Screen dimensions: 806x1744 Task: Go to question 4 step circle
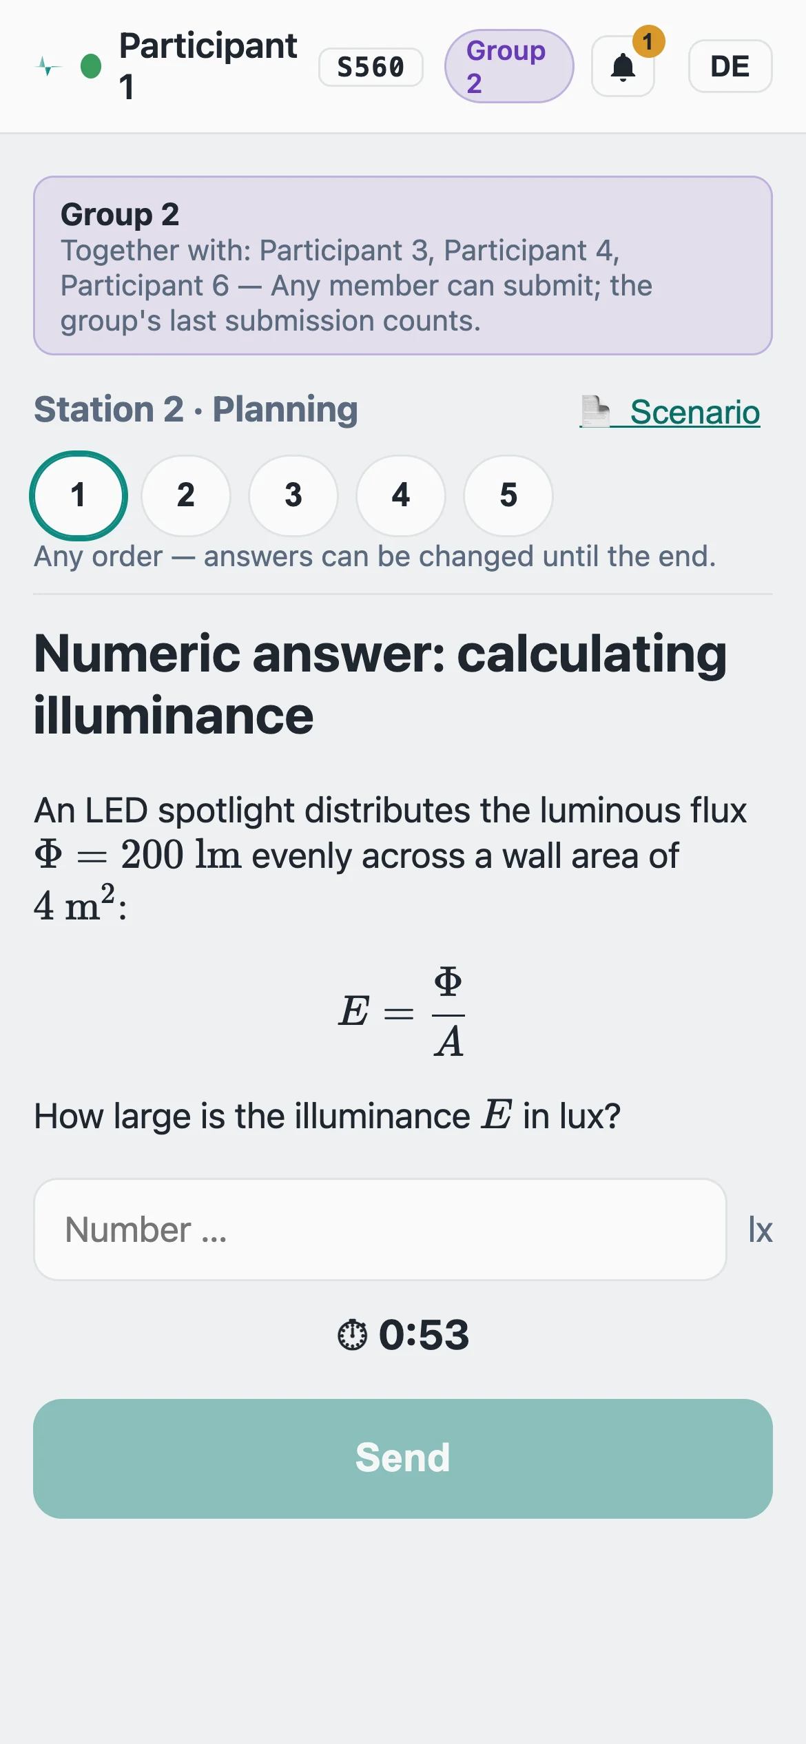[401, 495]
